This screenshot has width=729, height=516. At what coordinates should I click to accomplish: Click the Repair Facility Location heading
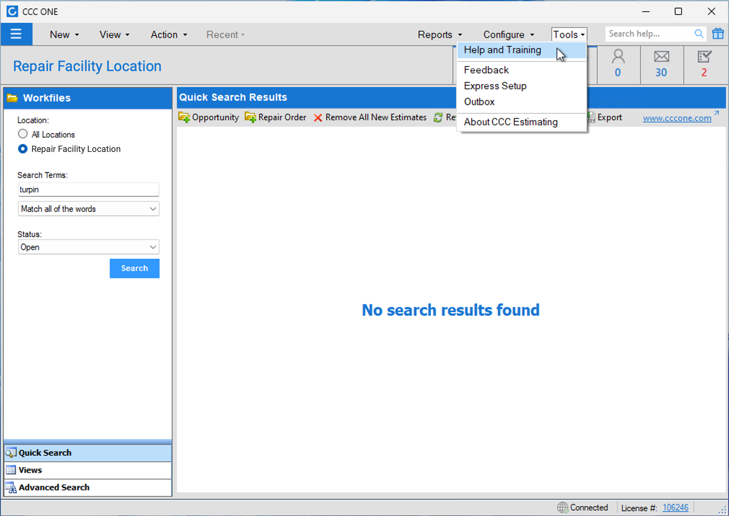tap(87, 66)
